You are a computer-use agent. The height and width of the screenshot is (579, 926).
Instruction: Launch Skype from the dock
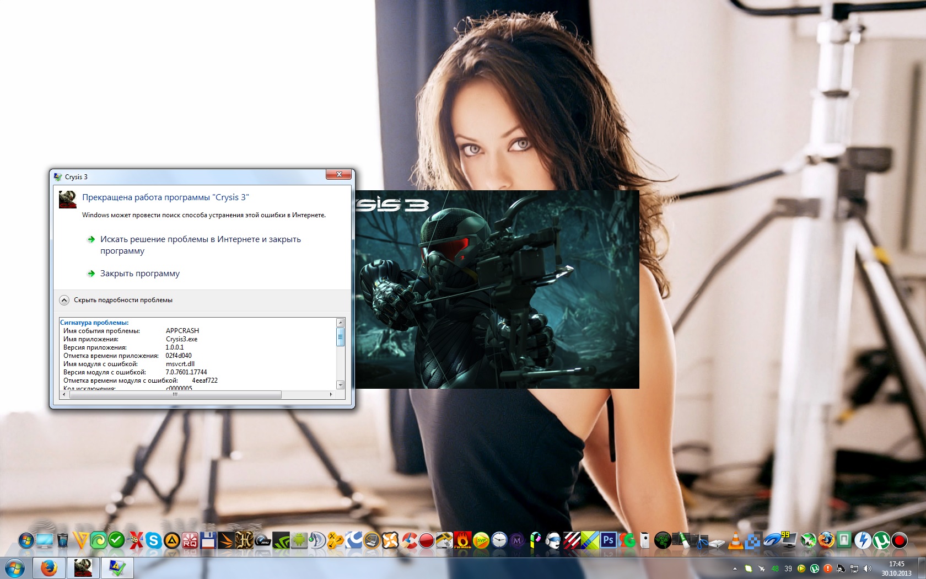tap(154, 541)
